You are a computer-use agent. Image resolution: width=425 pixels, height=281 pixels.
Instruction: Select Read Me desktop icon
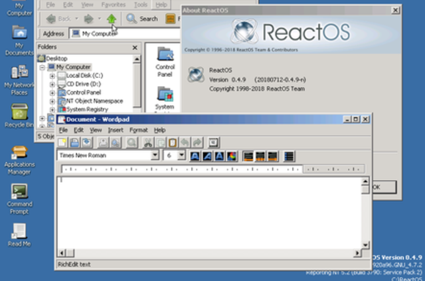tap(19, 235)
